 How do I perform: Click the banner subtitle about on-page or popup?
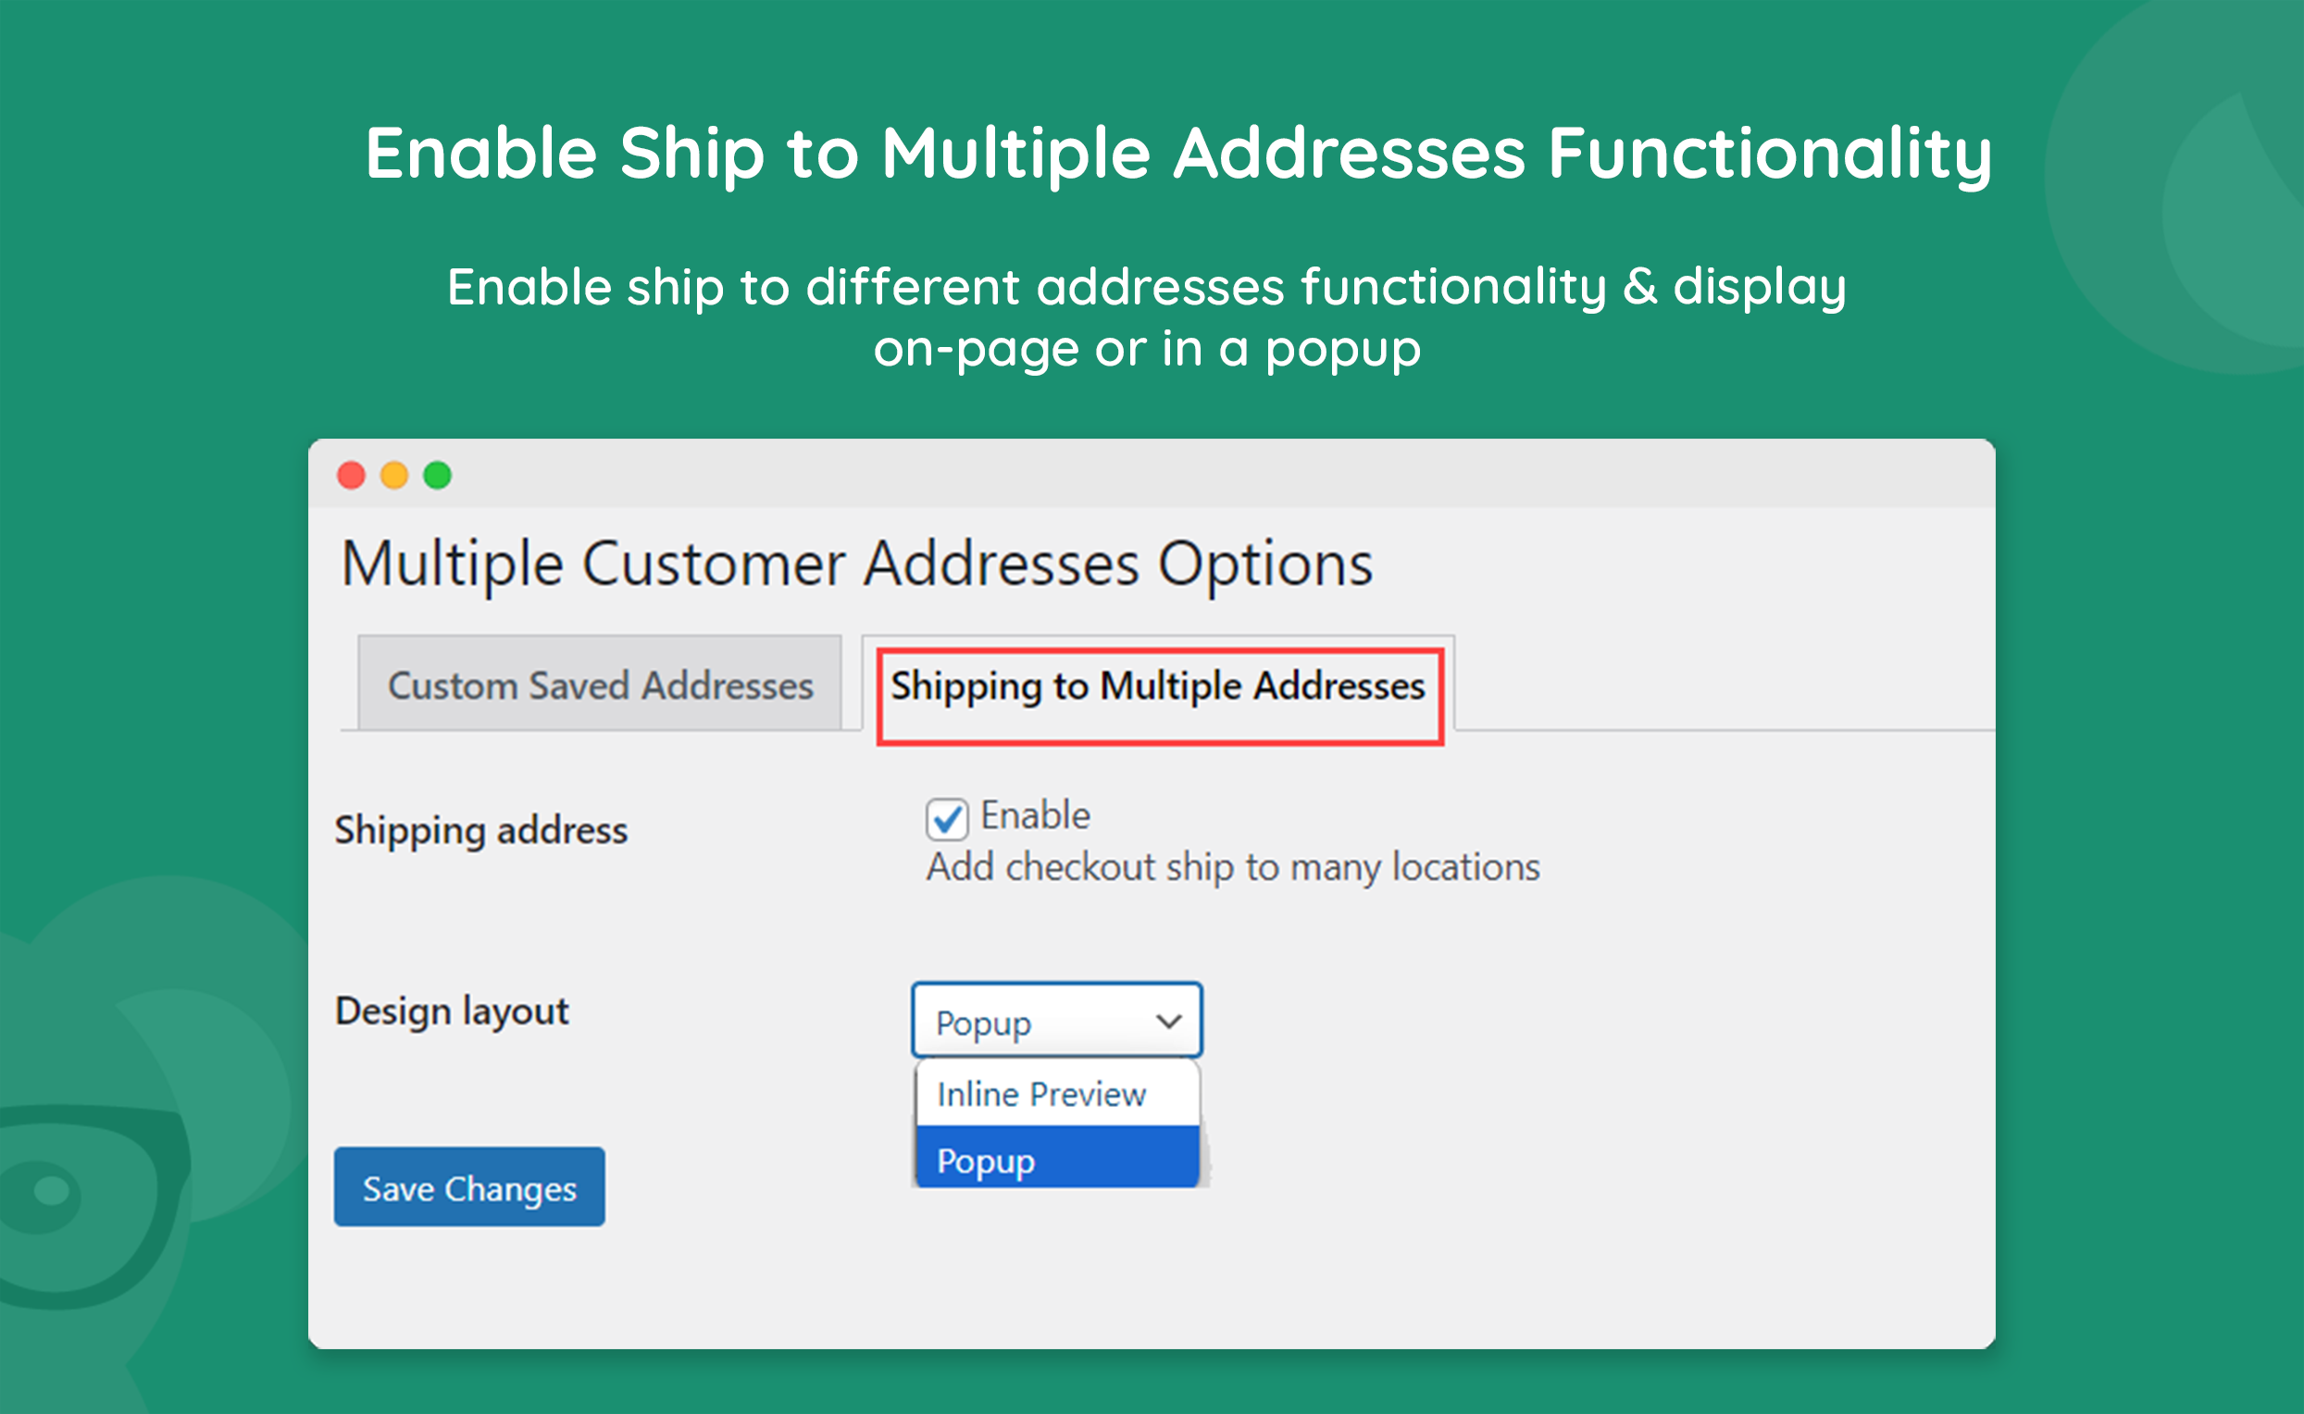click(x=1147, y=317)
